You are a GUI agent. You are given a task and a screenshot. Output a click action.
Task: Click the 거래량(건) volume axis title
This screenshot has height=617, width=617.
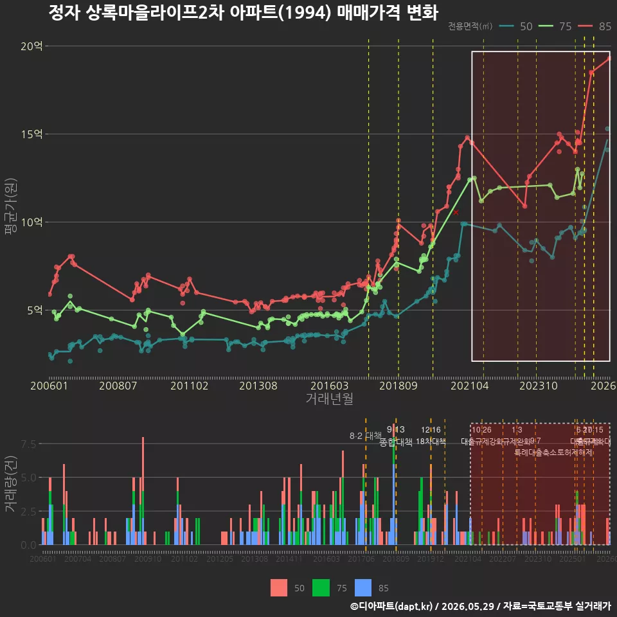pos(11,484)
